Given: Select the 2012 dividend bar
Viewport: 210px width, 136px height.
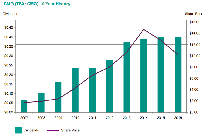Looking at the screenshot, I should pyautogui.click(x=109, y=86).
